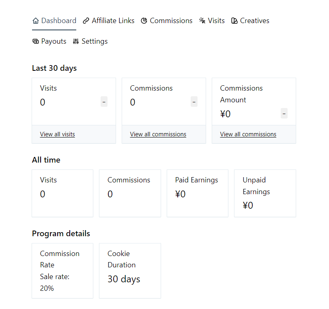This screenshot has height=309, width=329.
Task: Click the dash badge in Visits card
Action: pos(104,102)
